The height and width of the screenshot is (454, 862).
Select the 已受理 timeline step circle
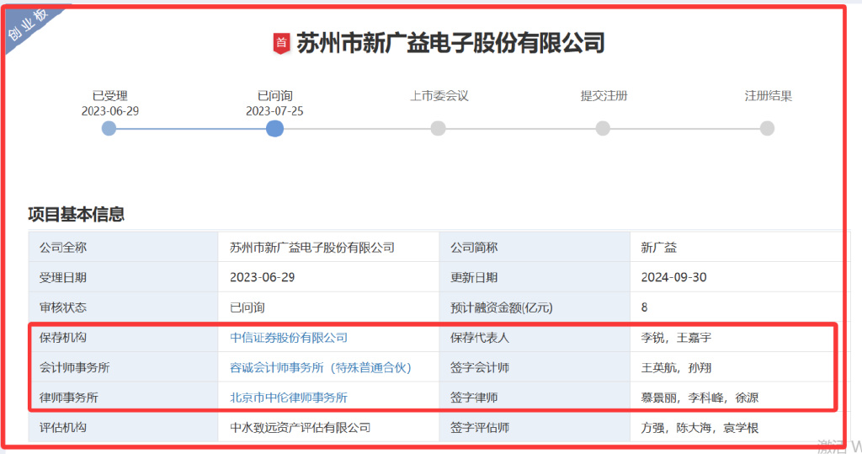(x=109, y=128)
